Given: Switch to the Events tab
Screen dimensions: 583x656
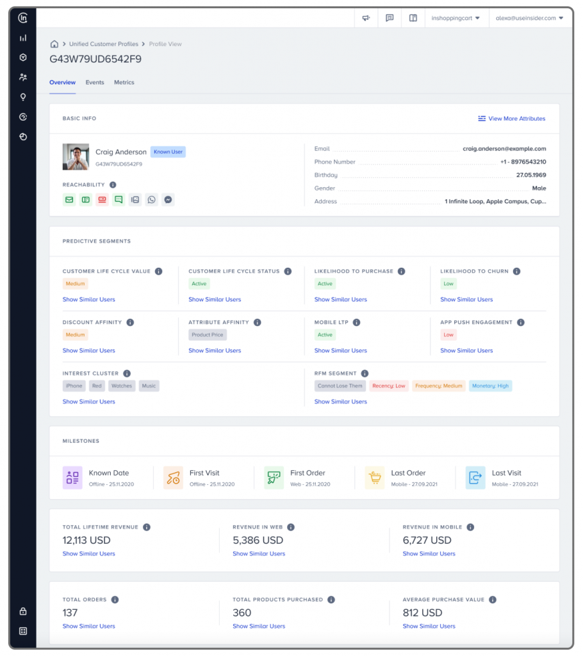Looking at the screenshot, I should pyautogui.click(x=95, y=83).
